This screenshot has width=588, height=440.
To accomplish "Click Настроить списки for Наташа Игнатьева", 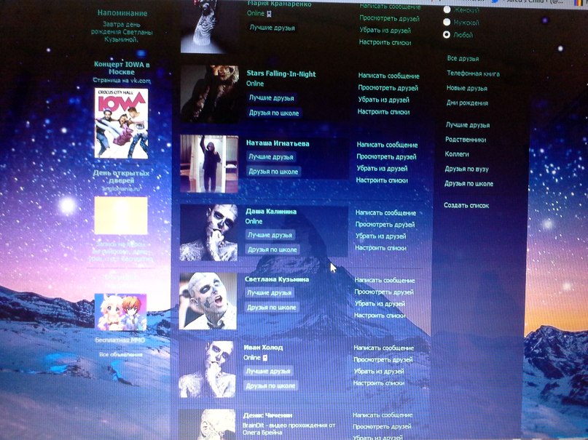I will (x=382, y=180).
